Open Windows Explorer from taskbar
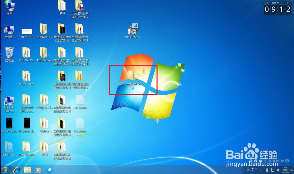294x174 pixels. [27, 170]
